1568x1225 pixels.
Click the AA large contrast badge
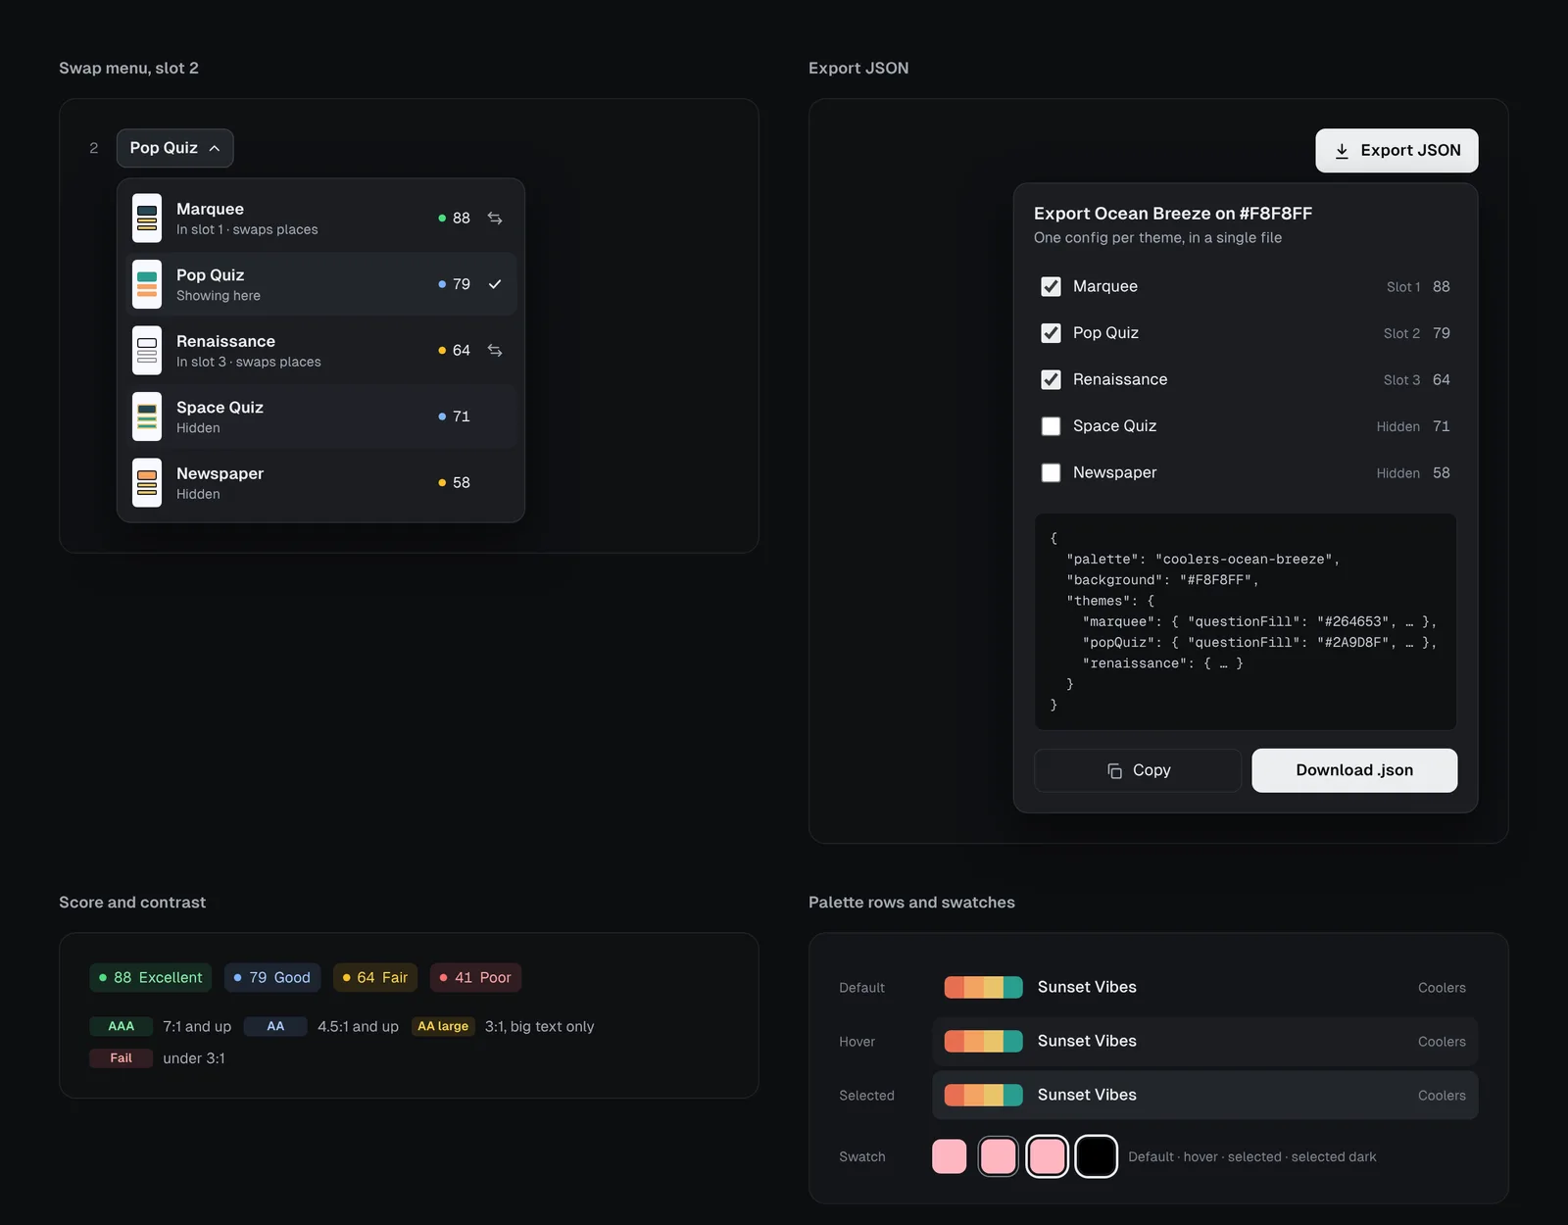[x=443, y=1026]
